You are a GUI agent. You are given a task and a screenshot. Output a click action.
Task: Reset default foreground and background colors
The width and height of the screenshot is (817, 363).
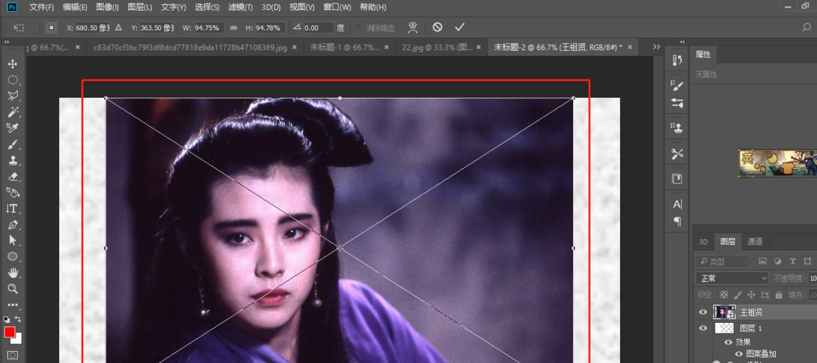pos(7,319)
